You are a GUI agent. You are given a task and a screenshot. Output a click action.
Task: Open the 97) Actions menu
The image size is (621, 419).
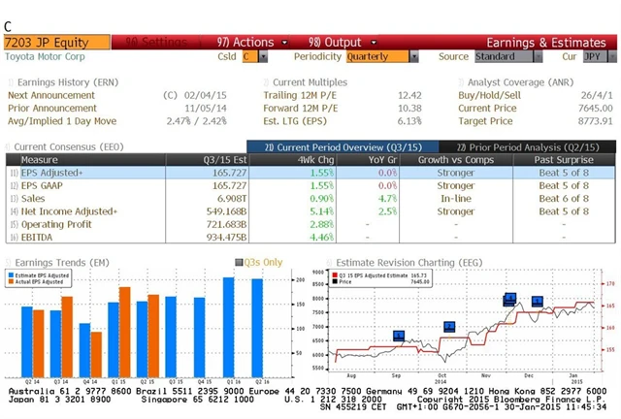click(x=245, y=42)
